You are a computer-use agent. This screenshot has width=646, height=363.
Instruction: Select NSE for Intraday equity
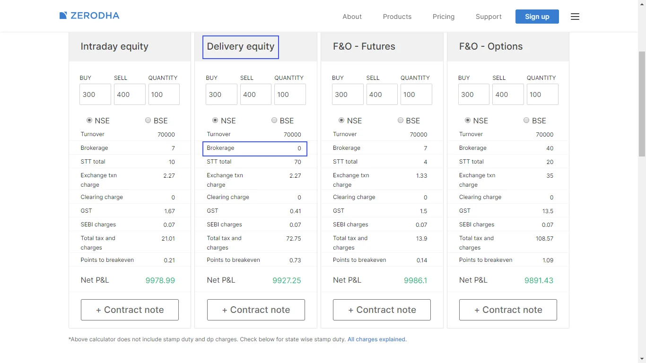(x=89, y=121)
